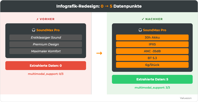
Task: Click the 'SoundMax Pro' title in the NACHHER card
Action: click(155, 30)
